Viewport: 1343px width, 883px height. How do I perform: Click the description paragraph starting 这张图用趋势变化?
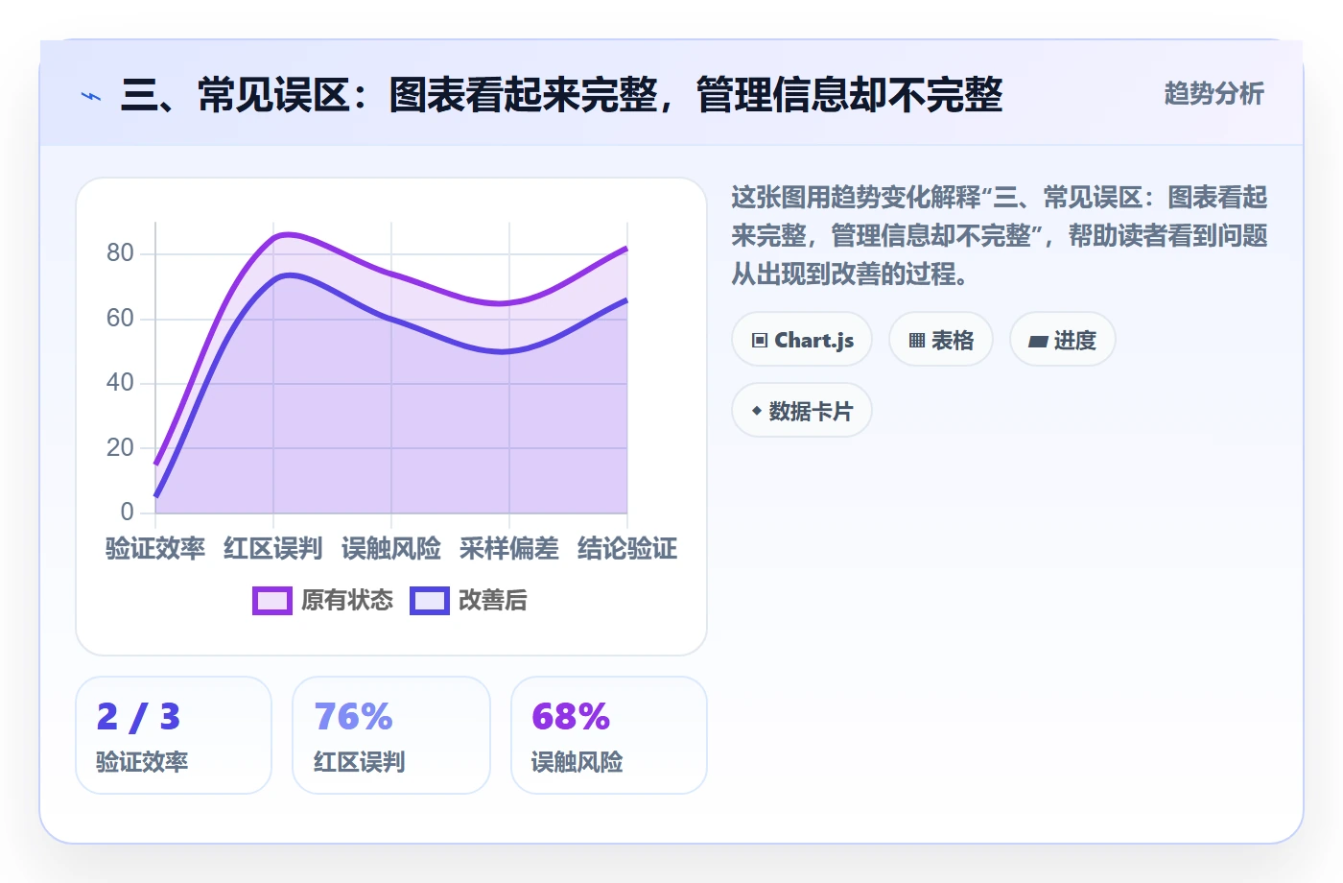coord(1000,236)
